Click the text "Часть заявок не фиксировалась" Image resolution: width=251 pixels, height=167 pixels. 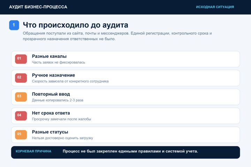[59, 62]
